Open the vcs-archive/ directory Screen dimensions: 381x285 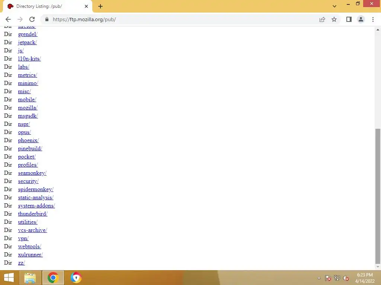(33, 230)
